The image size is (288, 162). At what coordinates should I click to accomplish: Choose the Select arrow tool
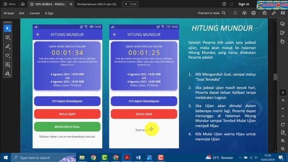click(8, 28)
